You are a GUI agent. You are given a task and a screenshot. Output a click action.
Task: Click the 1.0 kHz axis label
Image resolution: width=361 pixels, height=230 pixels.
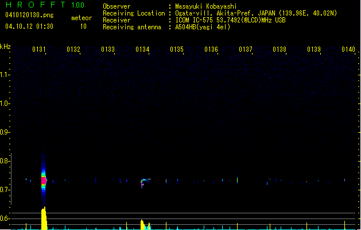pos(4,103)
